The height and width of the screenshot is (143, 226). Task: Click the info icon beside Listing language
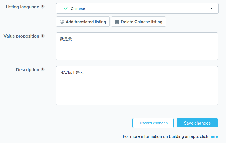click(x=43, y=7)
